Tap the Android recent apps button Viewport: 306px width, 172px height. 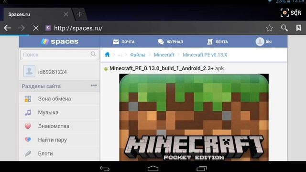(201, 168)
